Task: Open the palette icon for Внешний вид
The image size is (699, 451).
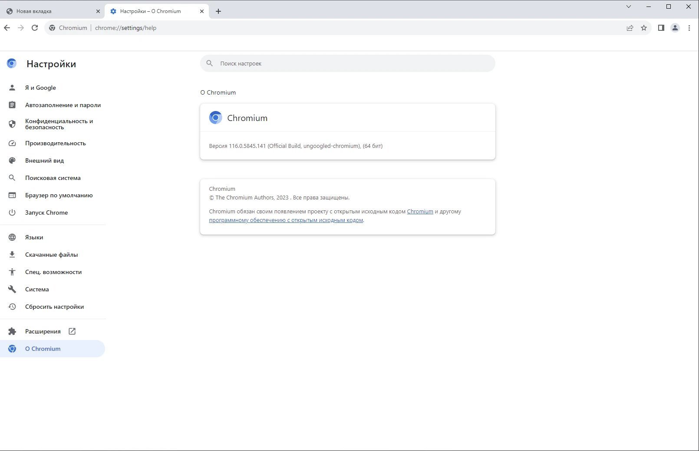Action: pyautogui.click(x=12, y=160)
